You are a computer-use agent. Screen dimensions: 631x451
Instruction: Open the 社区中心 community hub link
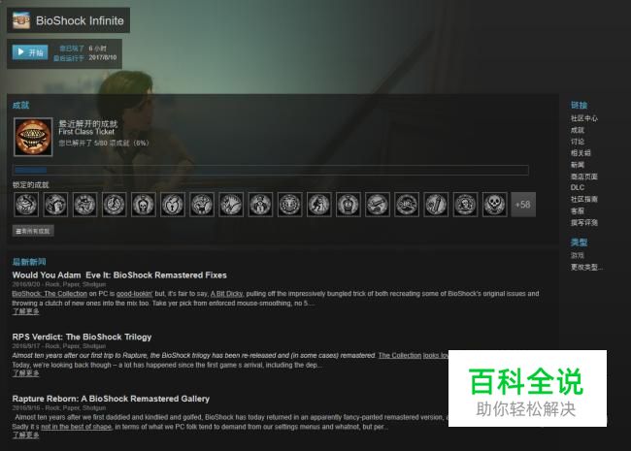pos(583,118)
